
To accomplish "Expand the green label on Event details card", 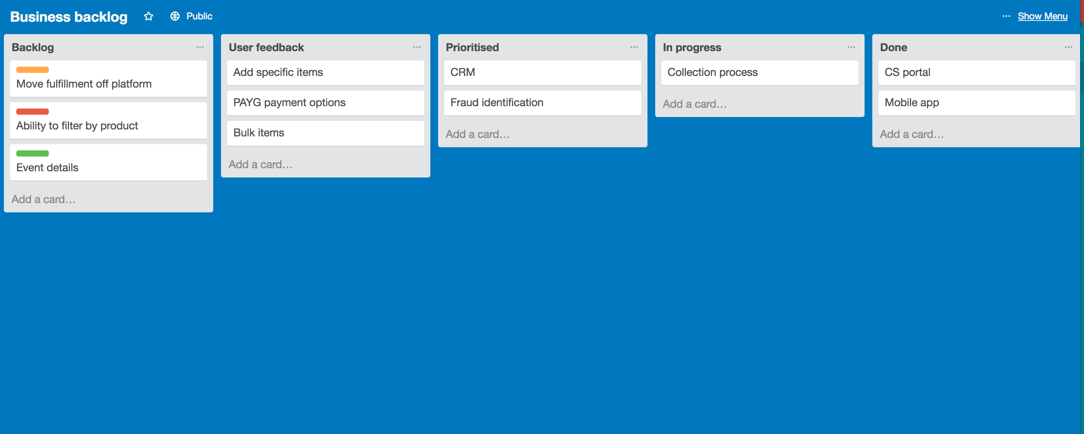I will [x=33, y=153].
